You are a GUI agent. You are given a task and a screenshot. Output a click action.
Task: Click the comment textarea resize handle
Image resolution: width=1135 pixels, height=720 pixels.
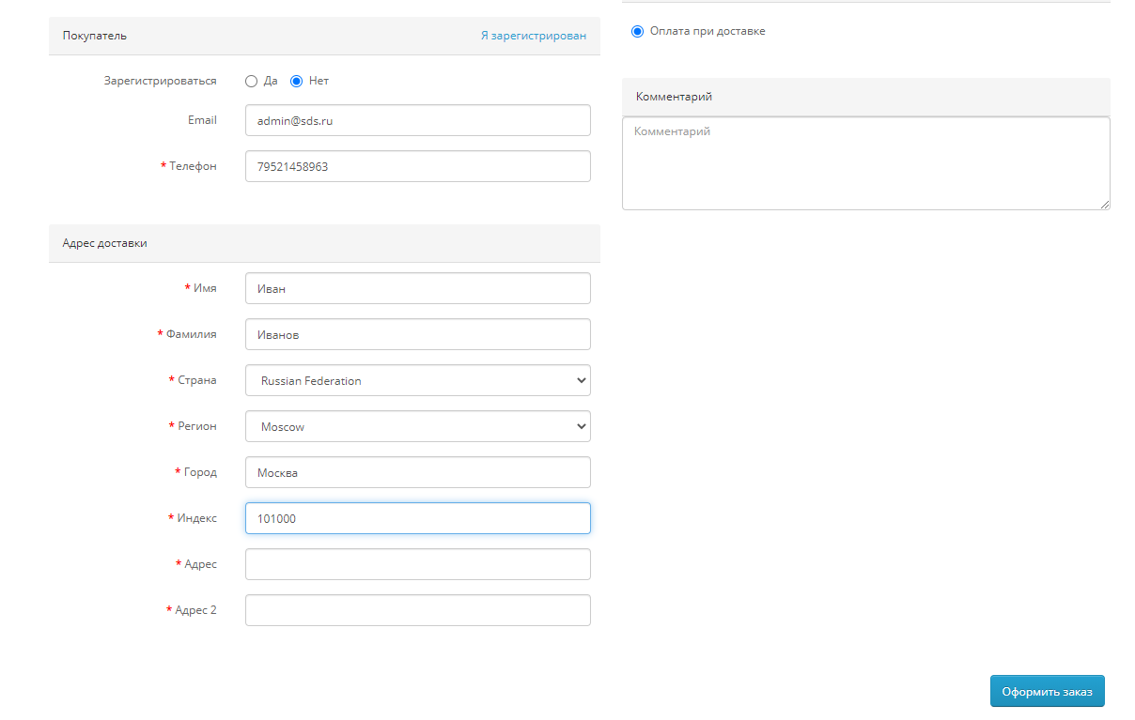(x=1105, y=205)
